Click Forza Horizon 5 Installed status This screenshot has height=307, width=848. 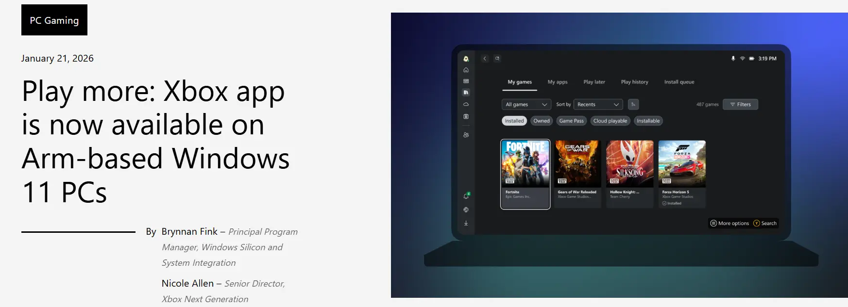[672, 203]
